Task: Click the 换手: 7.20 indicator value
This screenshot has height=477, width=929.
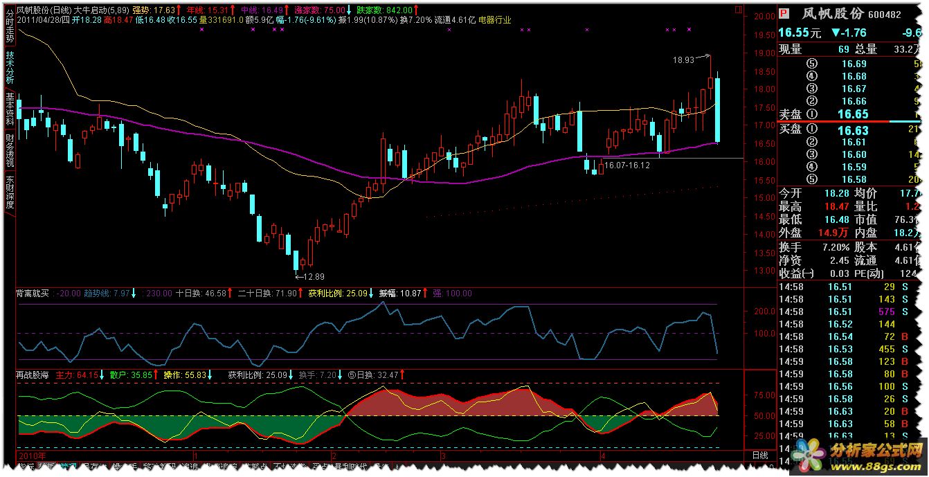Action: point(318,375)
